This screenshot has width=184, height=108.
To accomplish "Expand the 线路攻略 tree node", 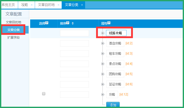I will (x=103, y=33).
